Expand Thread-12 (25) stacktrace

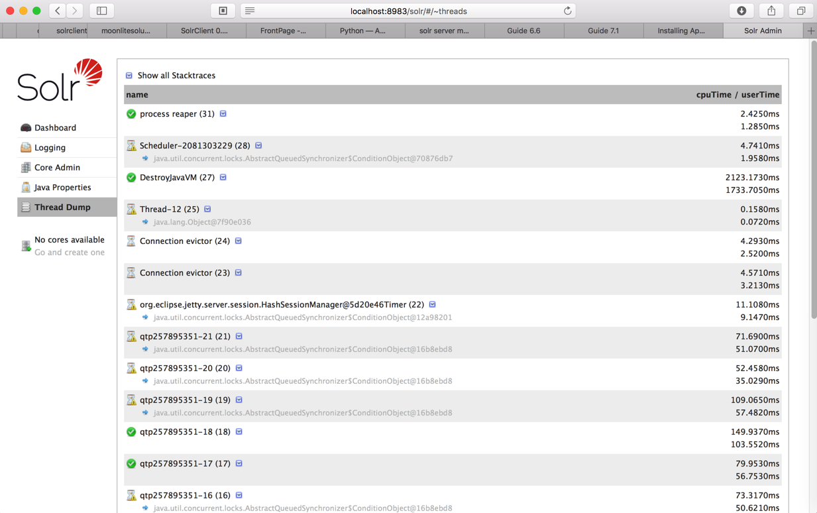(208, 209)
